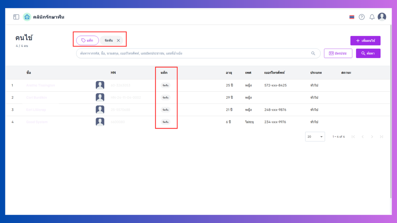The width and height of the screenshot is (397, 223).
Task: Click HN value 6600080
Action: (x=118, y=122)
